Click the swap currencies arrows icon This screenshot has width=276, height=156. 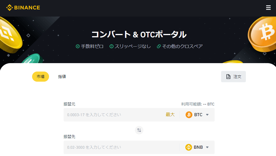139,130
